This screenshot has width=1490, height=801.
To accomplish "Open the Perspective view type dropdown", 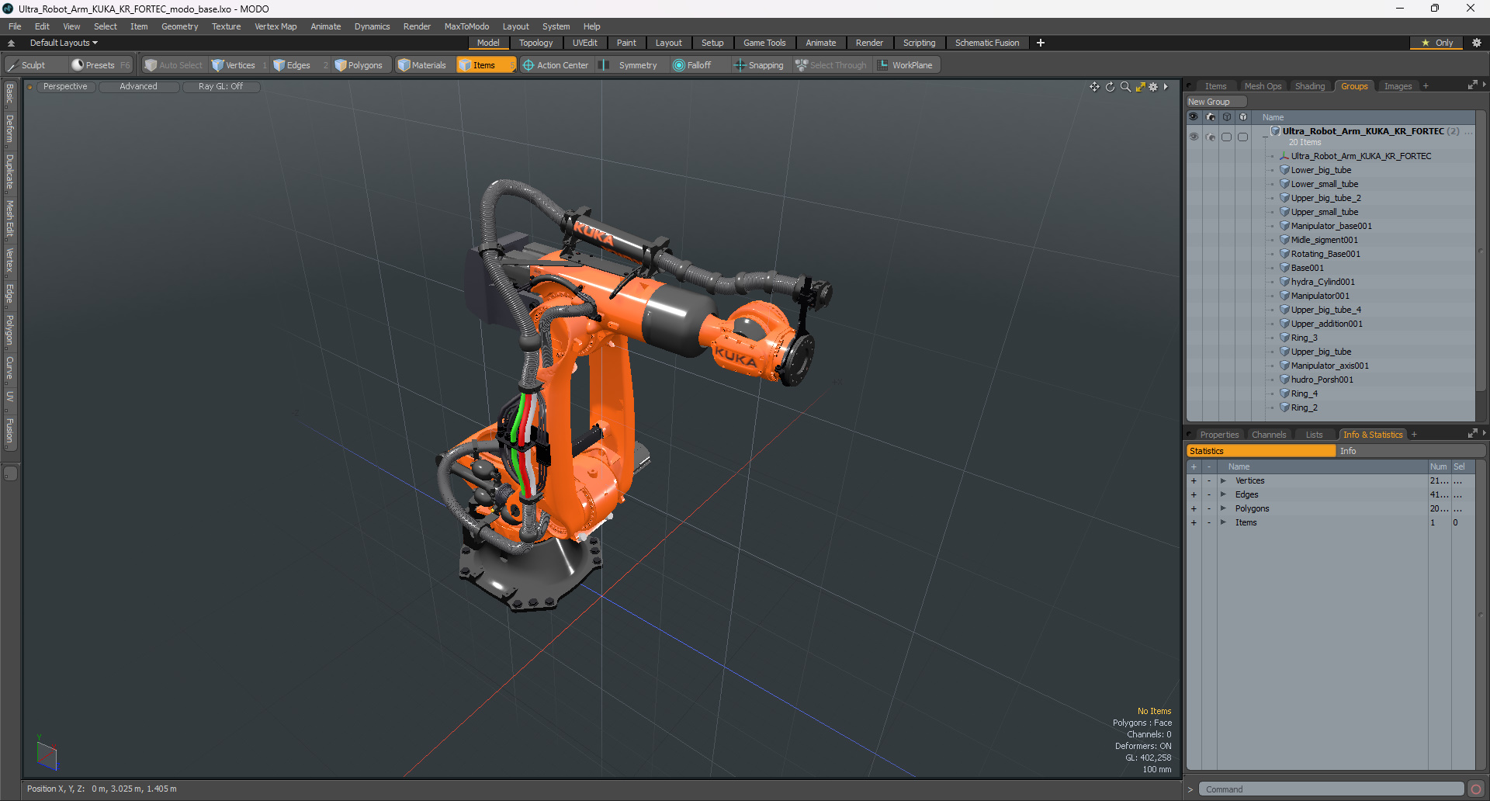I will pos(65,87).
